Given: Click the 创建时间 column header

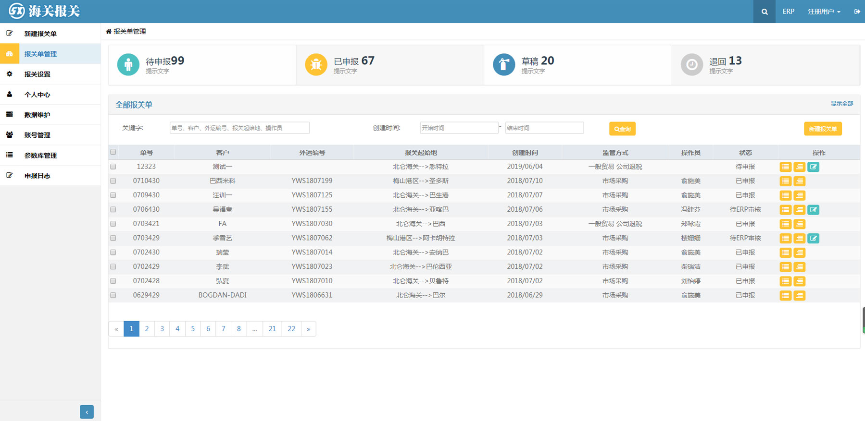Looking at the screenshot, I should click(525, 153).
